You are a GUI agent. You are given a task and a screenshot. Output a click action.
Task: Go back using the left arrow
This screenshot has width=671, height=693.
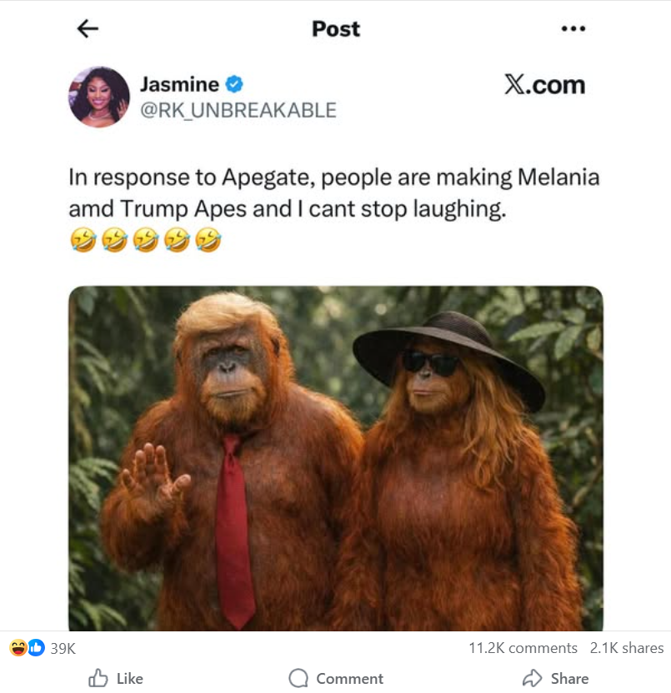tap(88, 29)
